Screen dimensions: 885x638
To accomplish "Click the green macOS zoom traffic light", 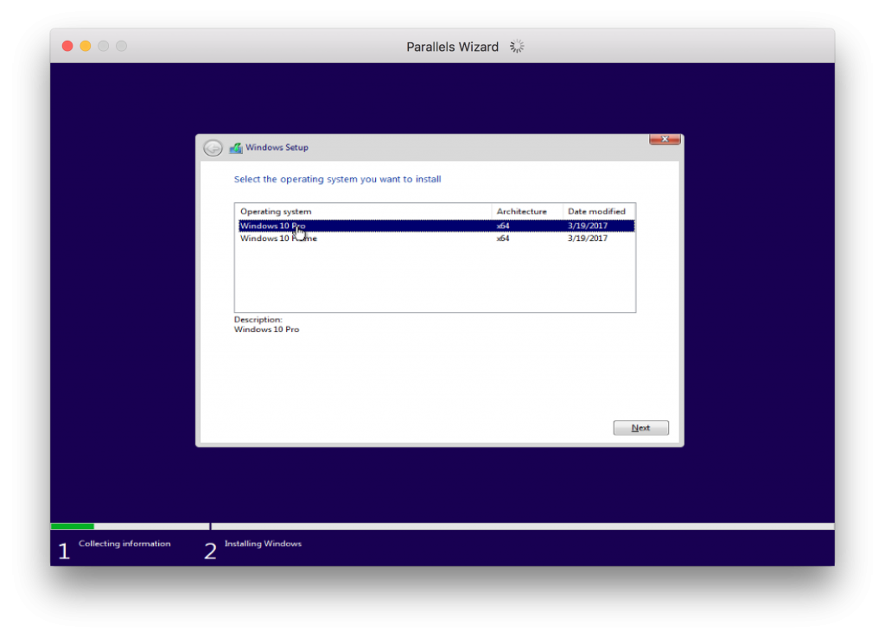I will coord(103,46).
